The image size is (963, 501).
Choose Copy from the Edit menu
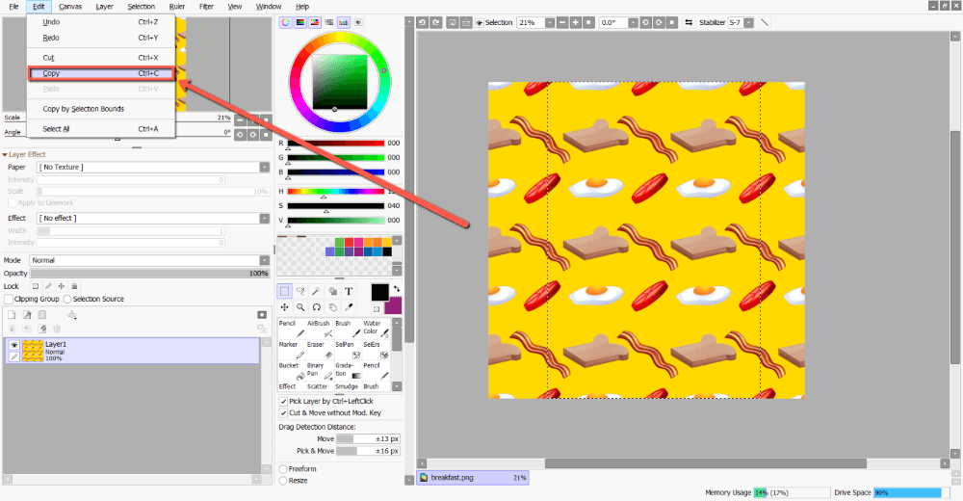tap(101, 73)
